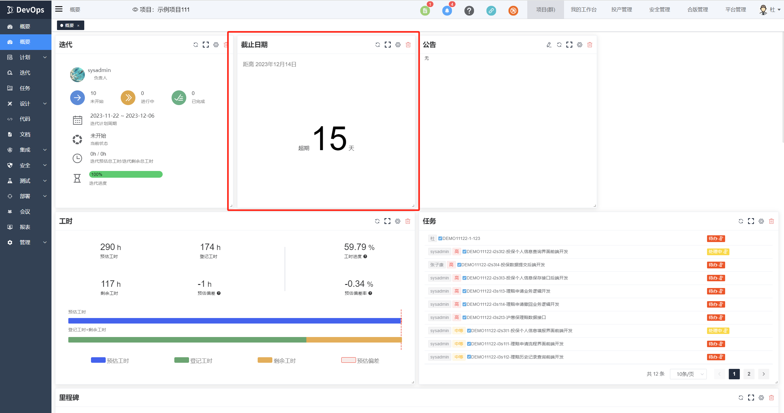The height and width of the screenshot is (413, 784).
Task: Close the 概要 tab
Action: pyautogui.click(x=78, y=25)
